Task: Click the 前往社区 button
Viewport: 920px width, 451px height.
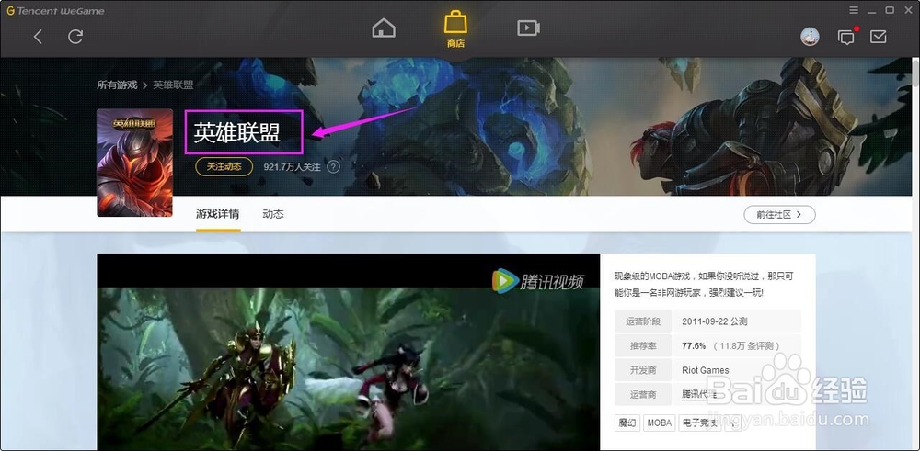Action: pyautogui.click(x=779, y=214)
